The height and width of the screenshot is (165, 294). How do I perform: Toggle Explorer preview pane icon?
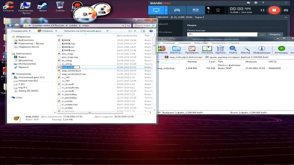[x=143, y=31]
